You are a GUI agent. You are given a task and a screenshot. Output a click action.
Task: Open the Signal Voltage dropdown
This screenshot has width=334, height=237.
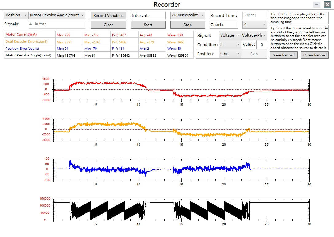click(230, 35)
